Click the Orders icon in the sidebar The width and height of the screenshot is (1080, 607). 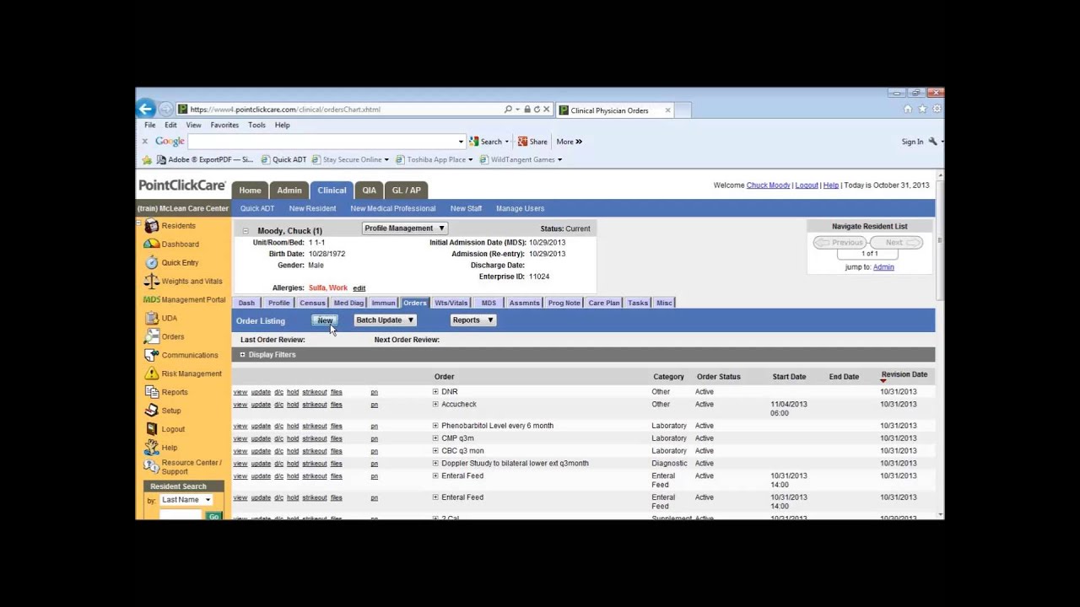[151, 337]
